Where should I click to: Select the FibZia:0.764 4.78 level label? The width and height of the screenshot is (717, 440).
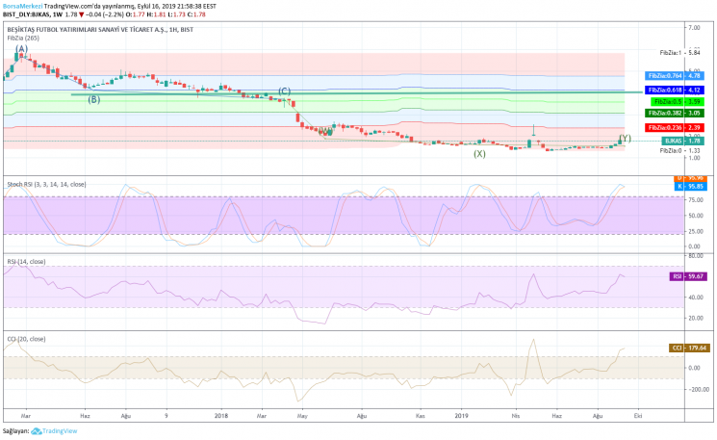tap(675, 76)
